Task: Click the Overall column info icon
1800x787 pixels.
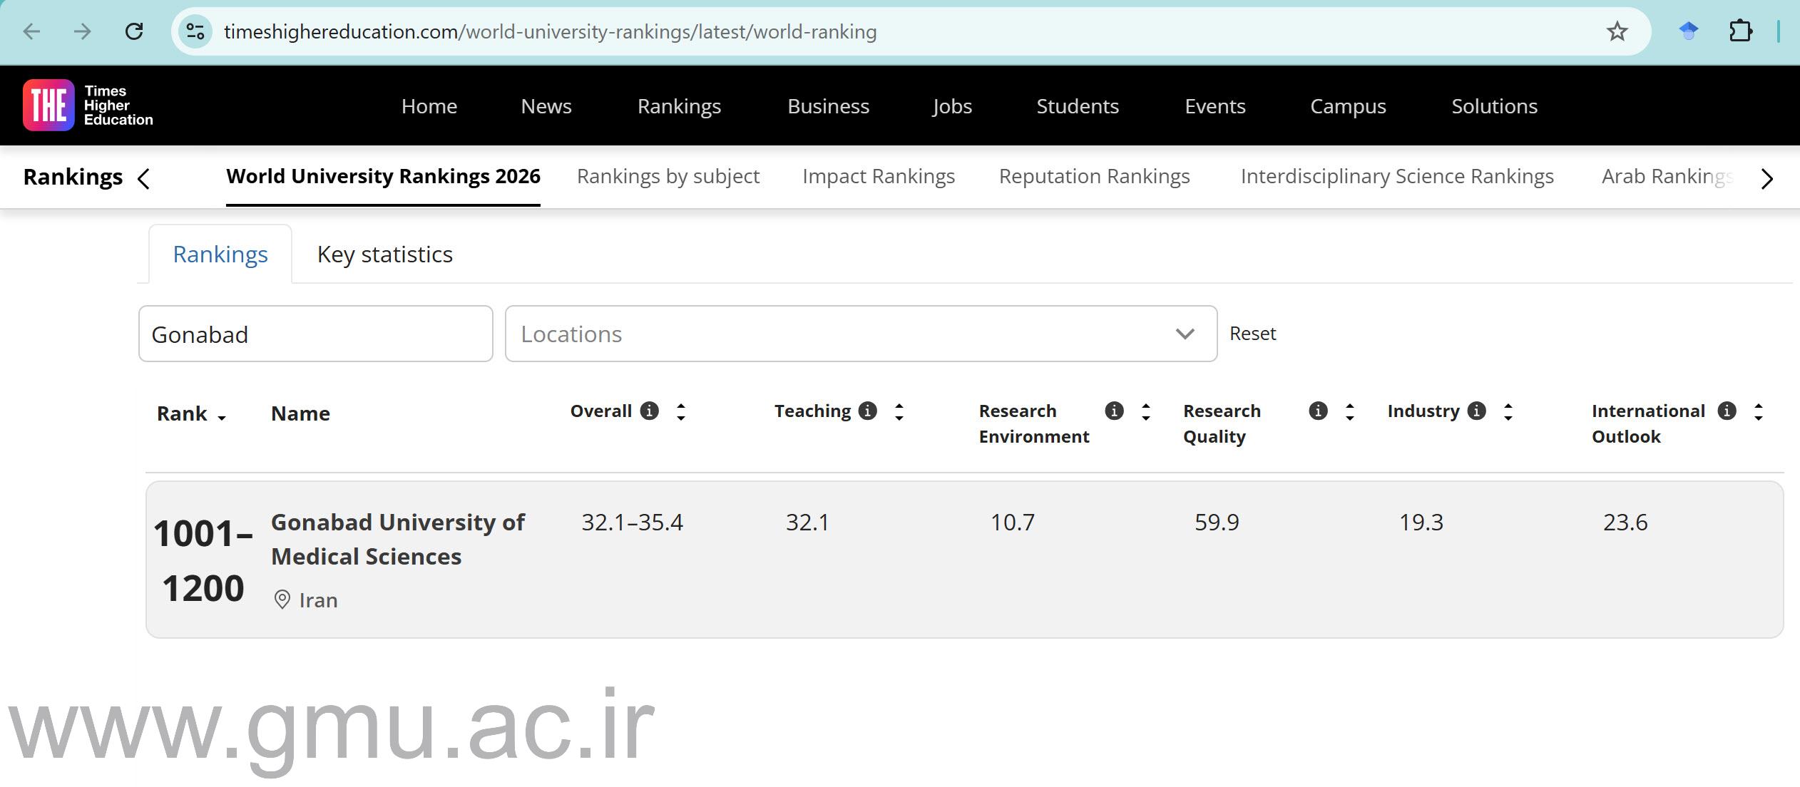Action: (649, 411)
